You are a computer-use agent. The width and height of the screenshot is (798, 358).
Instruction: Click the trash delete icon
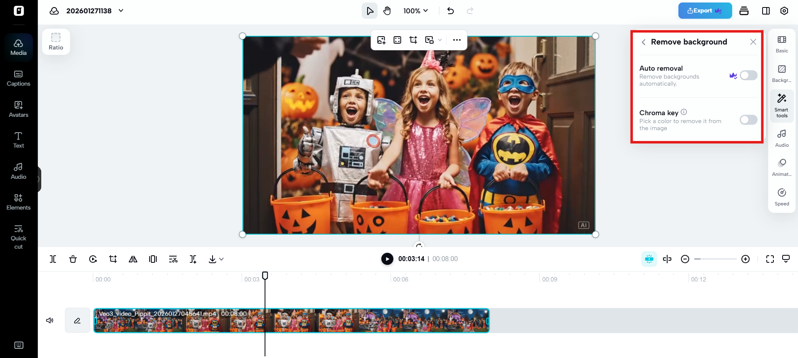coord(73,259)
